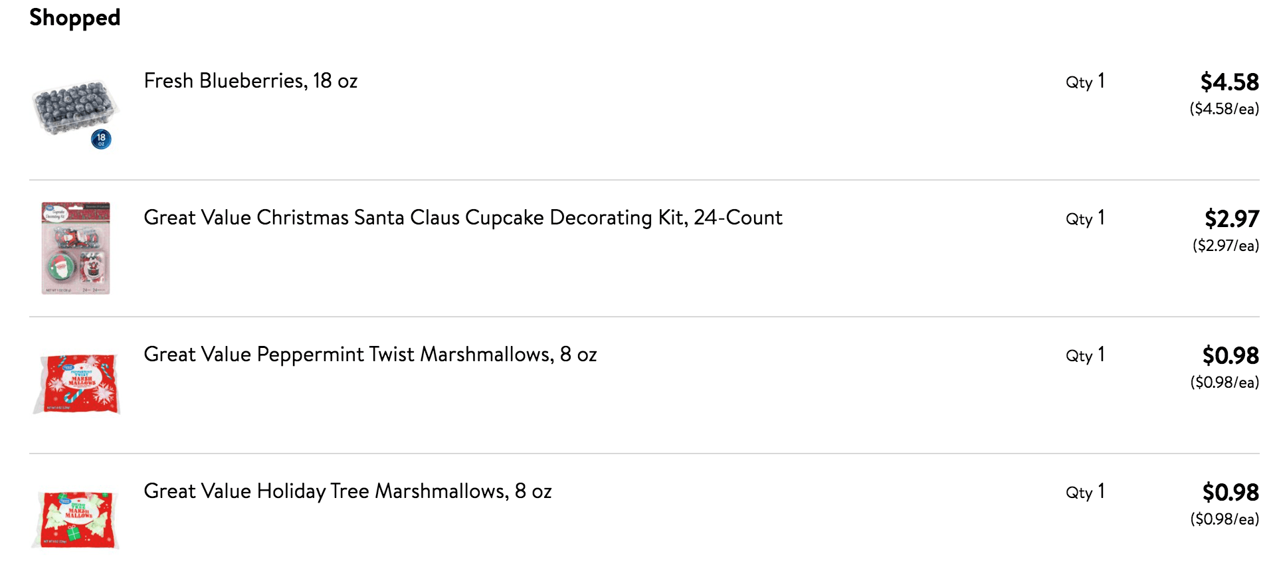Open Great Value Peppermint Twist Marshmallows link
Screen dimensions: 1273x579
pos(370,355)
